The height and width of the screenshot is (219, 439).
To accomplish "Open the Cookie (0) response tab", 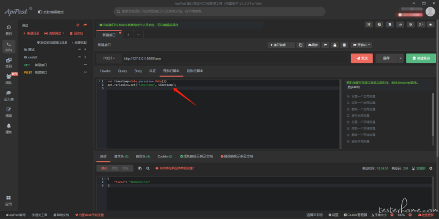I will click(165, 156).
